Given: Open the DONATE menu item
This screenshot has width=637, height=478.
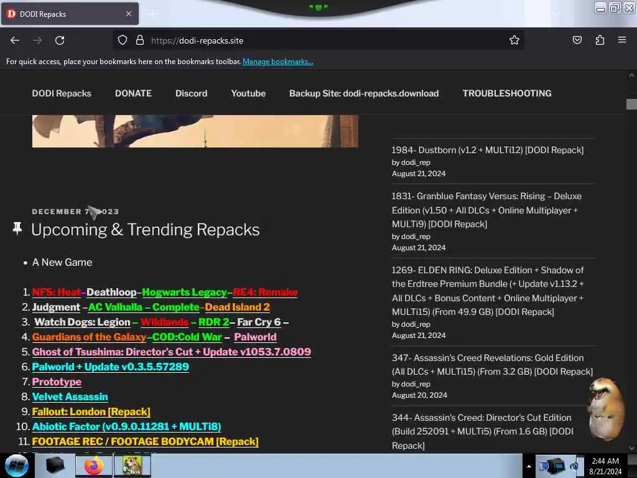Looking at the screenshot, I should pyautogui.click(x=133, y=93).
